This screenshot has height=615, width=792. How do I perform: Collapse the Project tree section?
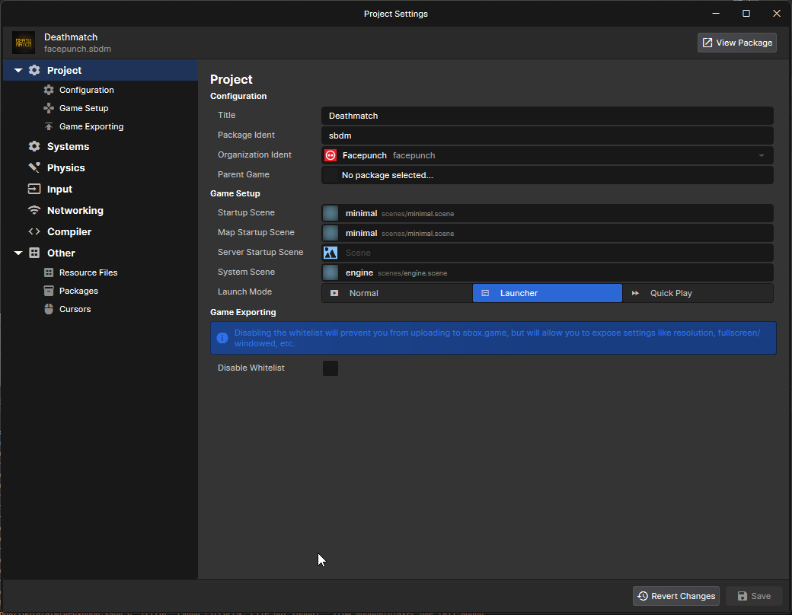(x=18, y=70)
